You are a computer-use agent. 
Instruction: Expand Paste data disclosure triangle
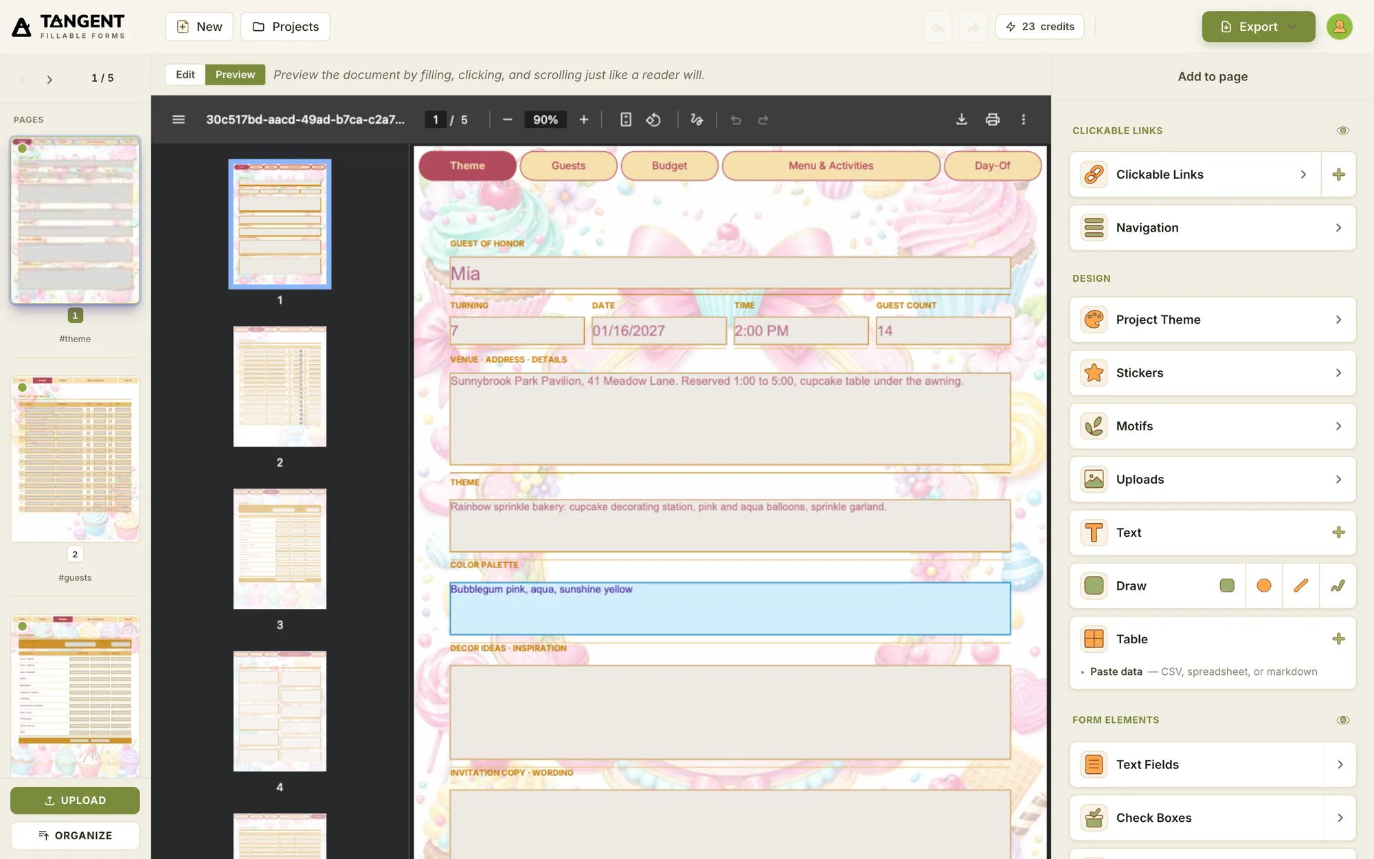pos(1083,672)
